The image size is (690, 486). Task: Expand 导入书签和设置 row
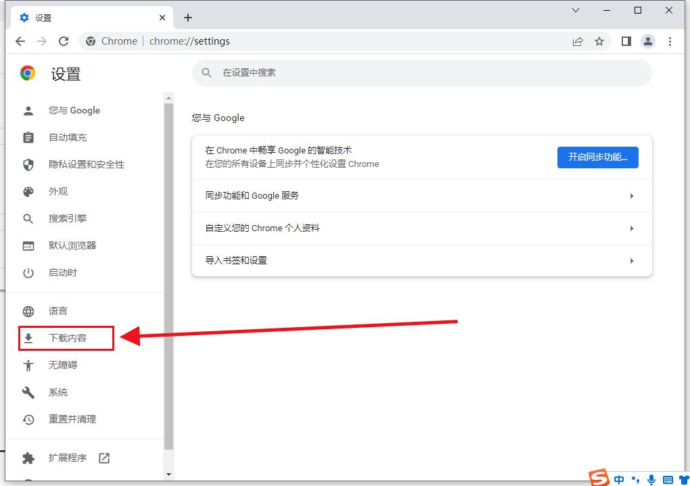click(x=421, y=261)
